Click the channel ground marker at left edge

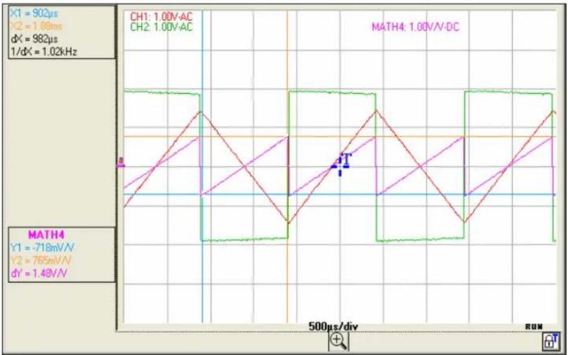pyautogui.click(x=120, y=163)
